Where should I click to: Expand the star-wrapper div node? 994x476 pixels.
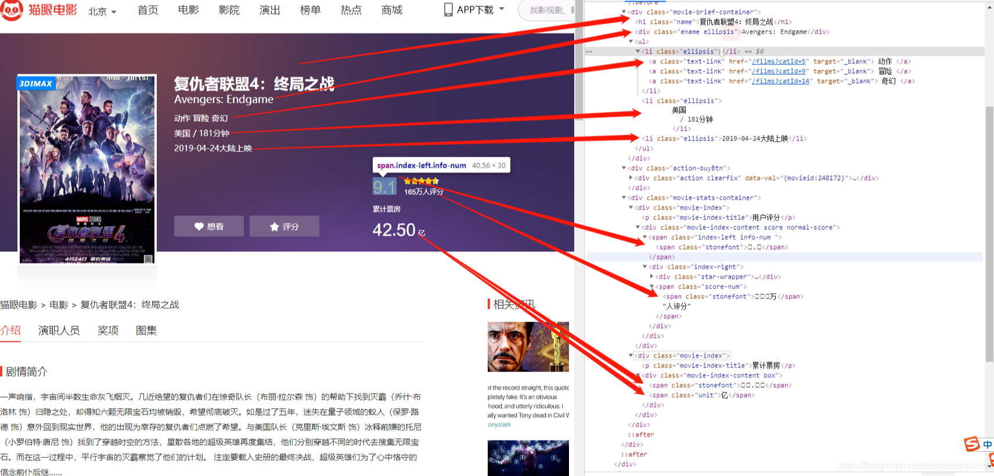tap(652, 276)
